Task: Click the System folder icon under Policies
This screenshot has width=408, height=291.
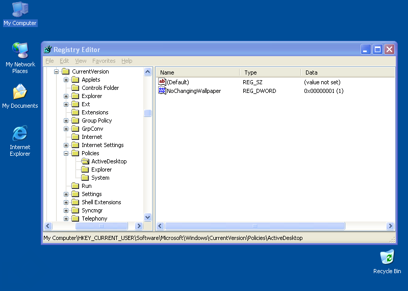Action: tap(85, 178)
